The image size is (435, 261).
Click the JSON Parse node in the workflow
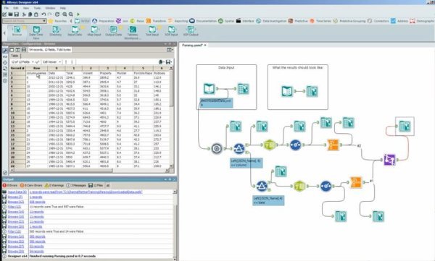217,149
